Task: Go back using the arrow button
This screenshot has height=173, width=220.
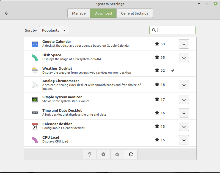Action: (x=7, y=13)
